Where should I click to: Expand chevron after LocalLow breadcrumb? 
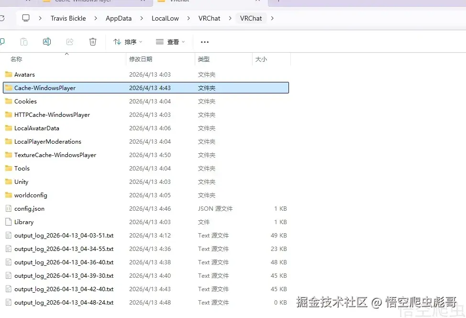point(189,18)
